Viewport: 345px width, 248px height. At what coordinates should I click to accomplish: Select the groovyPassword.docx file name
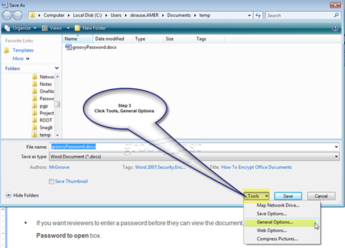pos(95,48)
